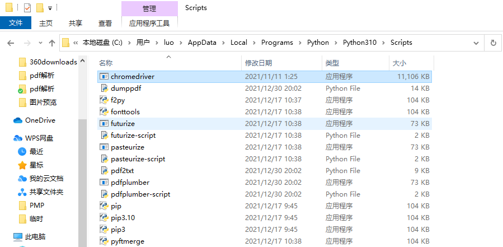Go up one folder level arrow
Image resolution: width=503 pixels, height=247 pixels.
point(51,43)
